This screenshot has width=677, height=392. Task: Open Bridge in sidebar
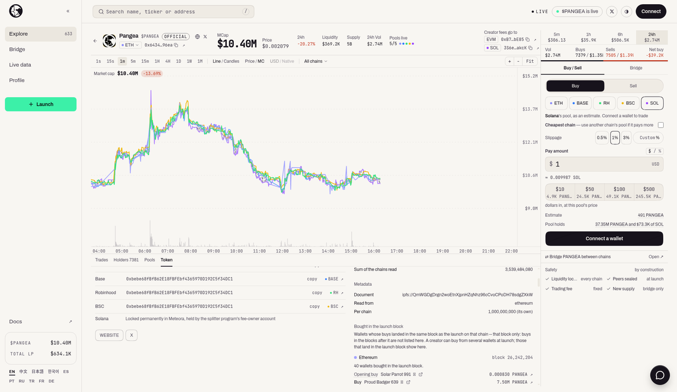[x=41, y=50]
